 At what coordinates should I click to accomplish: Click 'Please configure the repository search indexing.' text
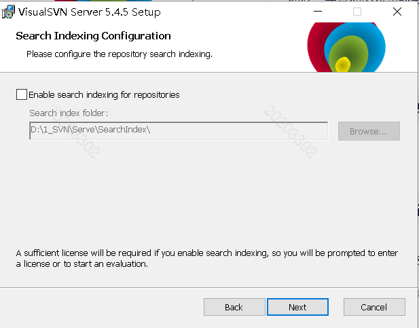tap(120, 54)
